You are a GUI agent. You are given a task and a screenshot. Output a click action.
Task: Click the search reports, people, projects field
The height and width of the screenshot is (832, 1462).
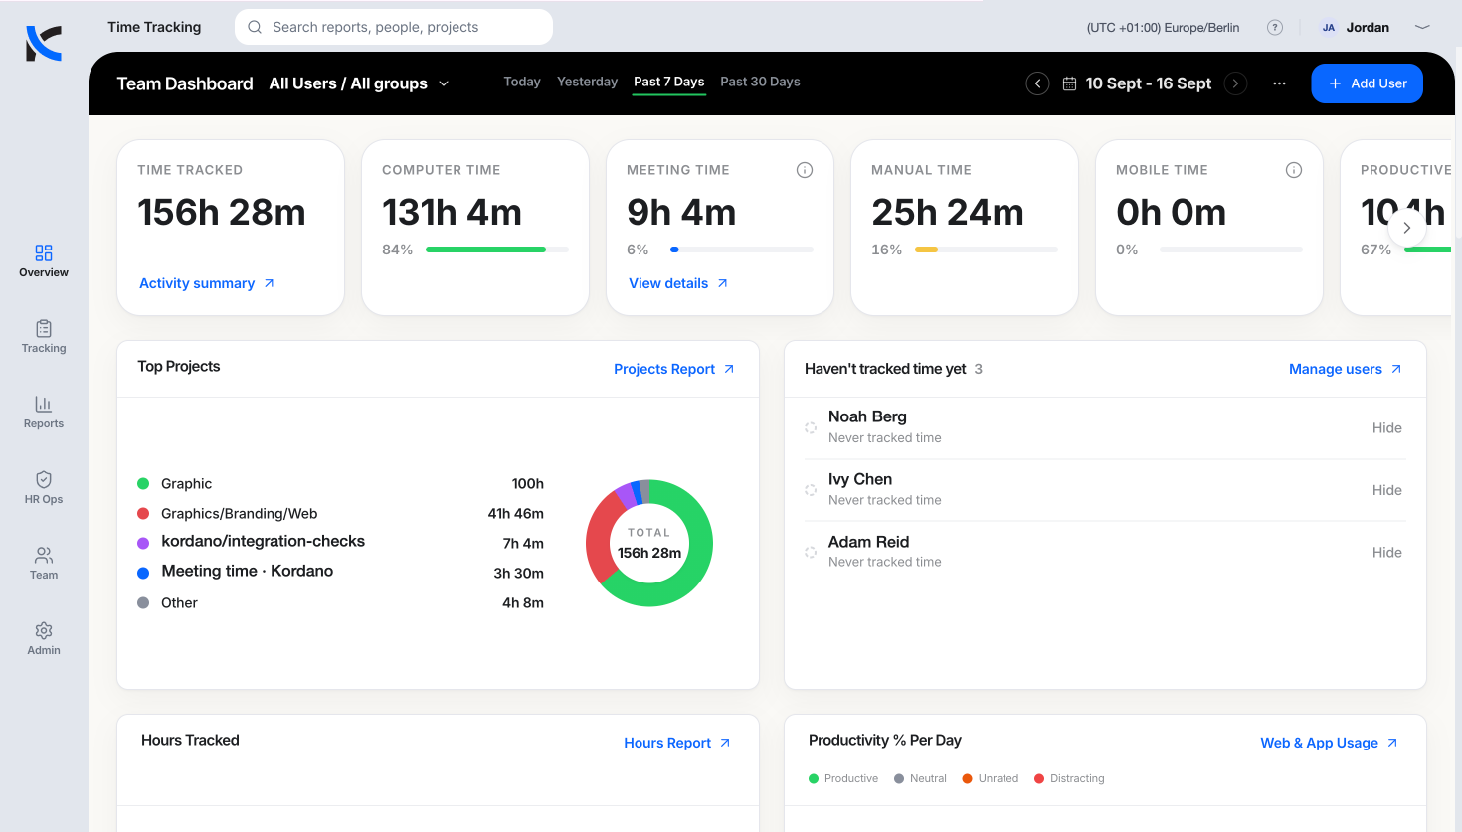coord(394,27)
